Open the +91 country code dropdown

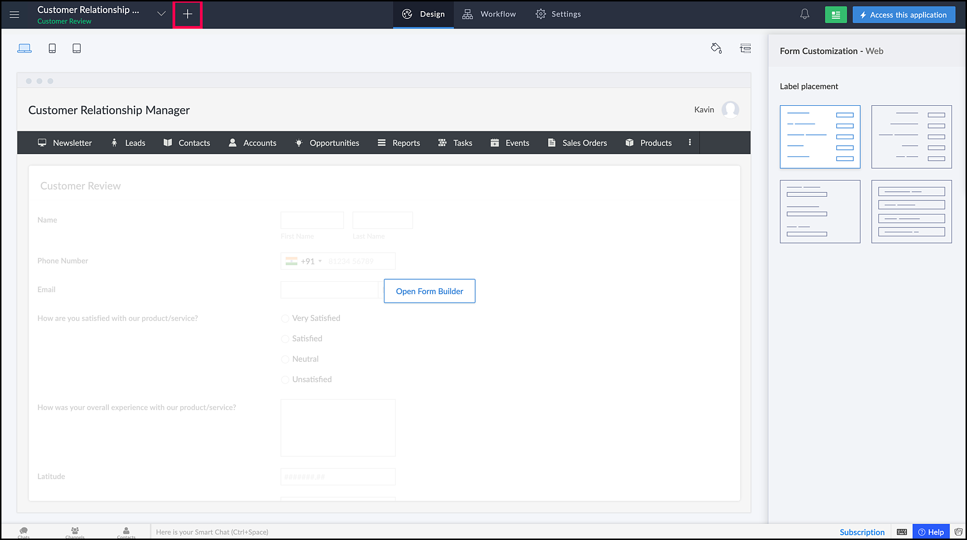pyautogui.click(x=309, y=261)
